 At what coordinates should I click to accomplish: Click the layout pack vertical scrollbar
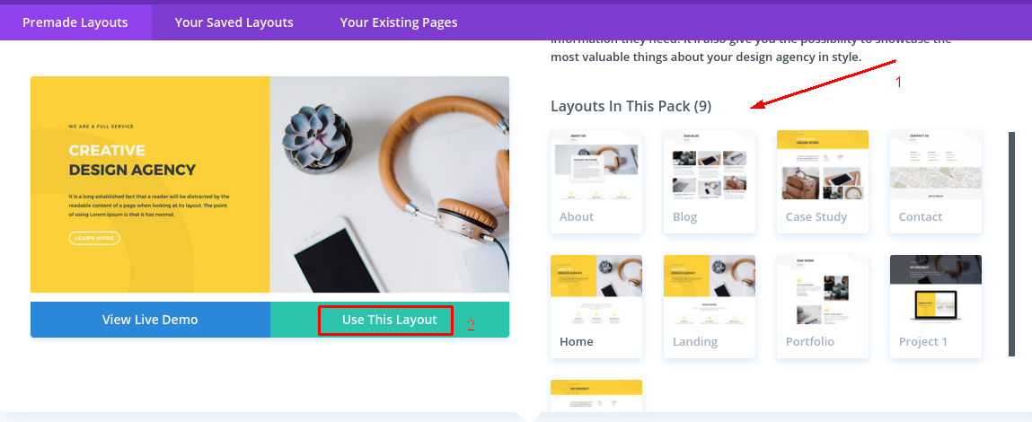pos(1011,243)
